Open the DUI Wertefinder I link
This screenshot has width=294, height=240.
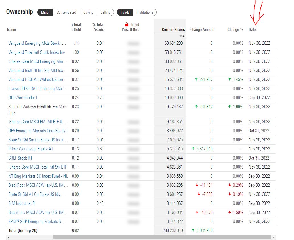click(23, 98)
